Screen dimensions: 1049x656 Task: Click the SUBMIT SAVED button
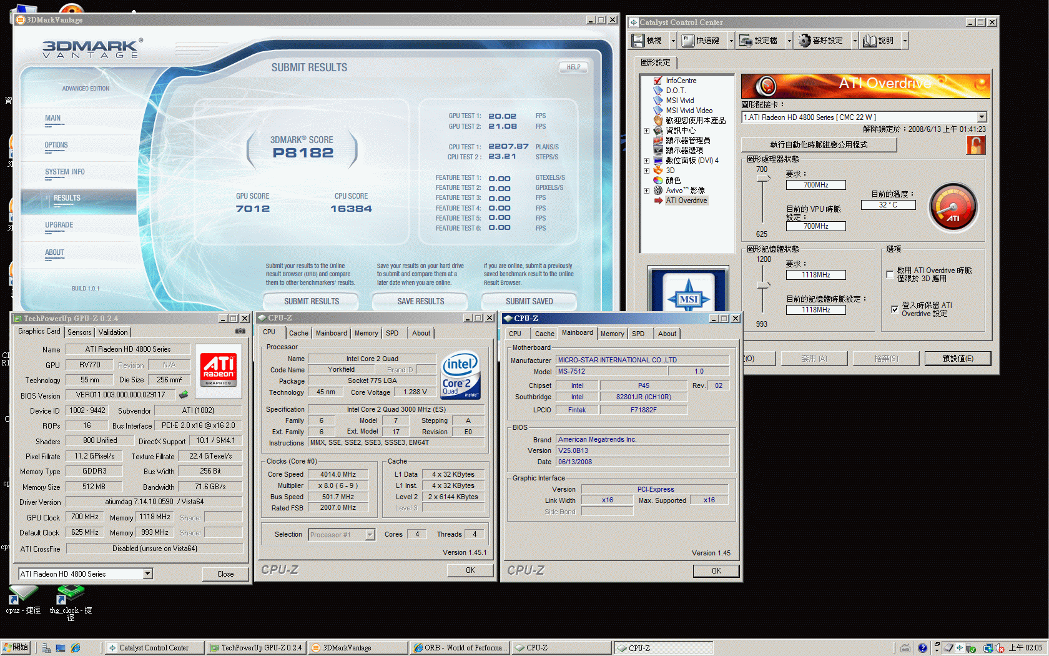click(x=529, y=301)
